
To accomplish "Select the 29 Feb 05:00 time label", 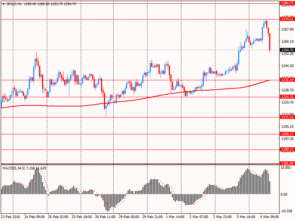I will point(129,217).
